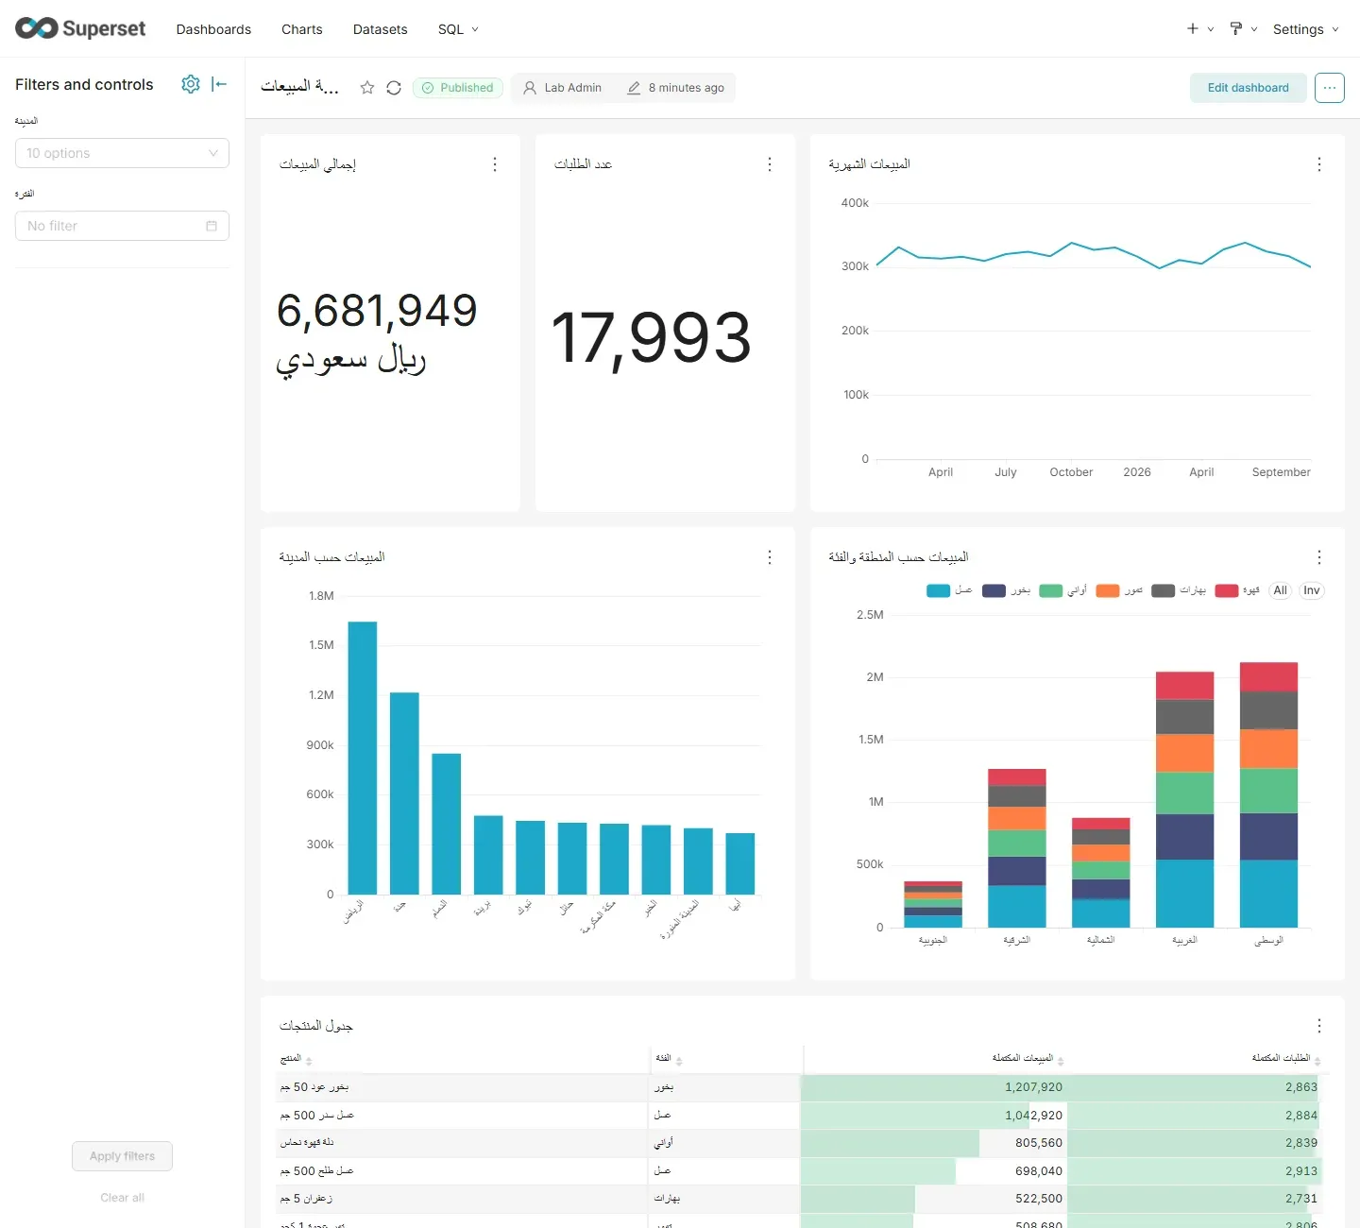This screenshot has width=1360, height=1228.
Task: Open the الفترة time range filter
Action: [122, 226]
